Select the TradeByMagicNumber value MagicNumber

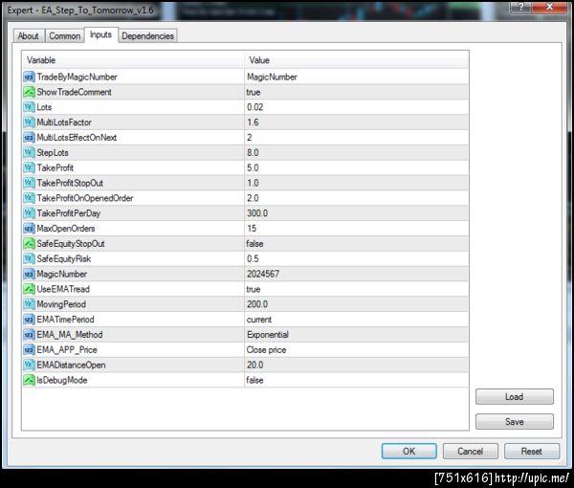pos(273,77)
